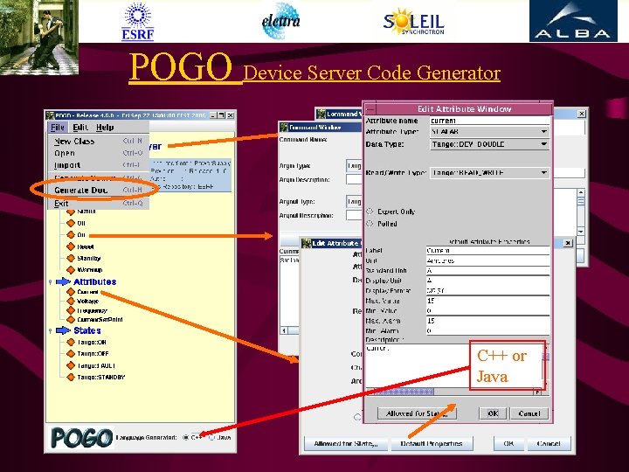Image resolution: width=629 pixels, height=472 pixels.
Task: Toggle the Polled option
Action: [x=370, y=224]
